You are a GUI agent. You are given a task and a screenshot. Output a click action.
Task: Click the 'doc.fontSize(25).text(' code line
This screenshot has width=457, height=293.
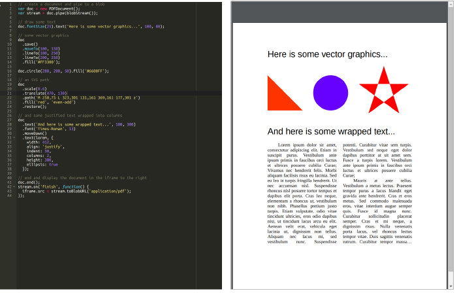point(91,27)
